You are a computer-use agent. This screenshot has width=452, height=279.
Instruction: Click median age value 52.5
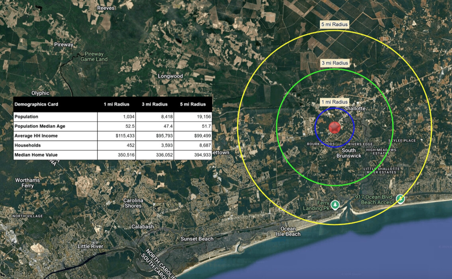tap(130, 126)
